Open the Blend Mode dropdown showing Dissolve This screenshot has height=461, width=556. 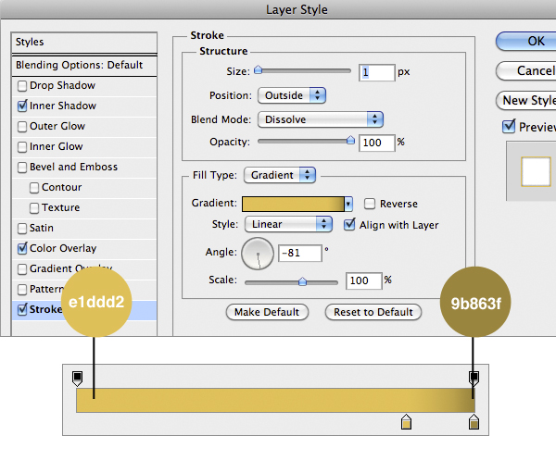[321, 119]
